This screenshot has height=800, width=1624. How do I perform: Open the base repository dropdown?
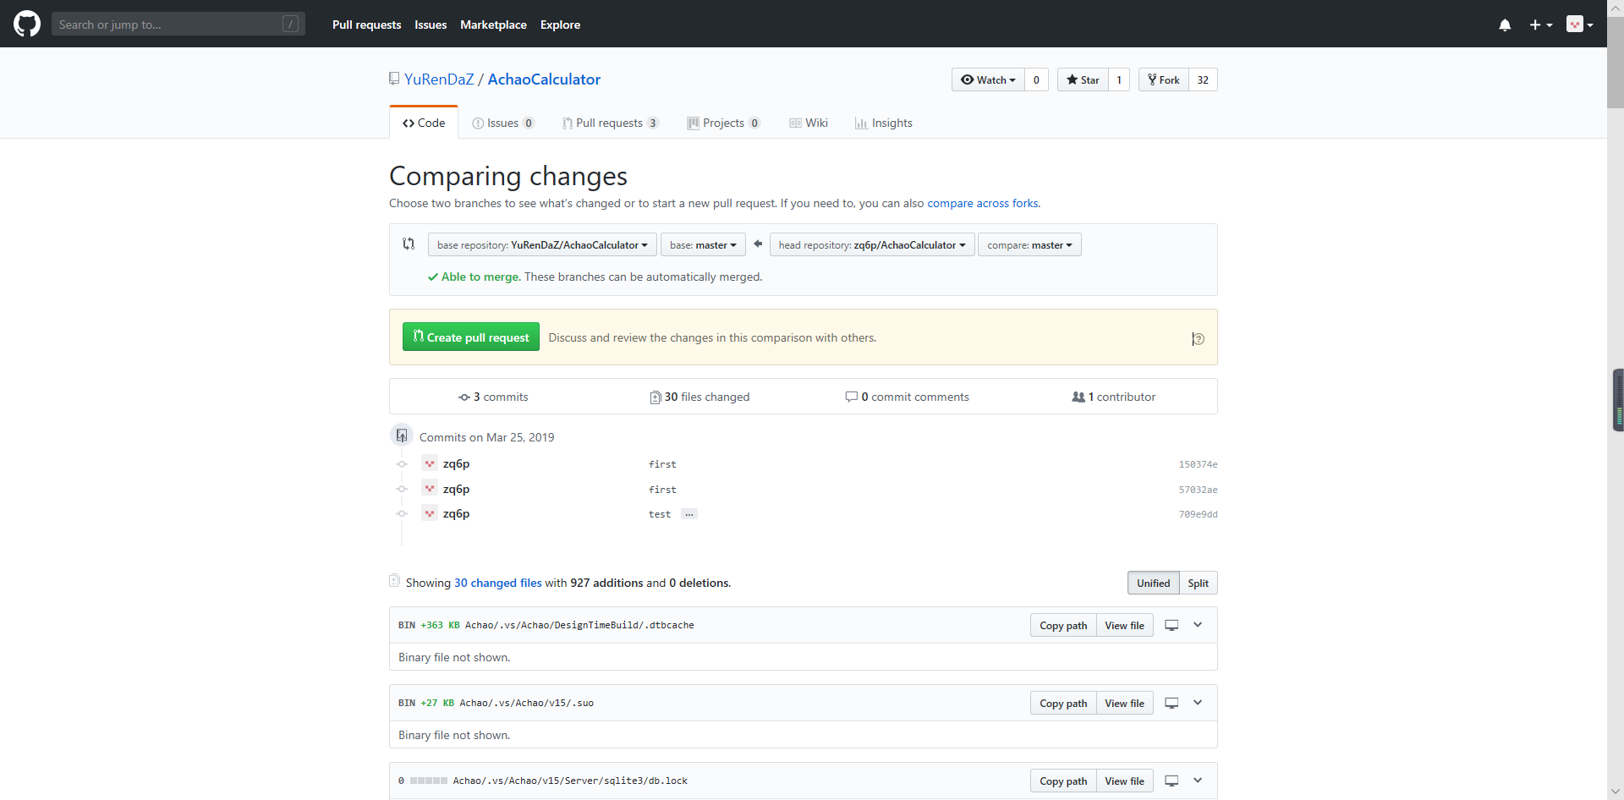click(542, 244)
